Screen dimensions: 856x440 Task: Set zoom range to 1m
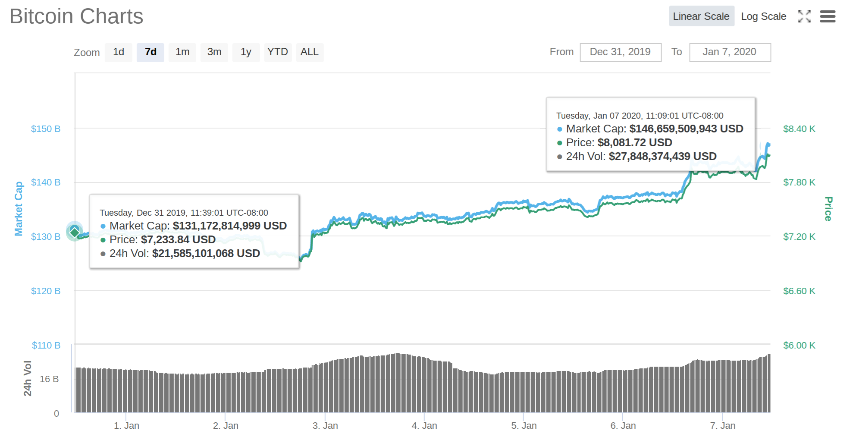click(182, 52)
